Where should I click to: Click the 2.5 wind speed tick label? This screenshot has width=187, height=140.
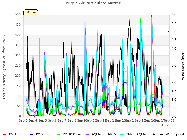click(174, 74)
